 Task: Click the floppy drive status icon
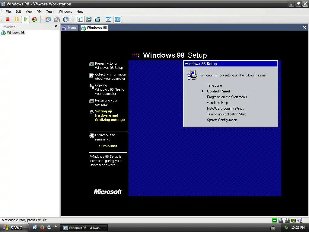coord(287,220)
